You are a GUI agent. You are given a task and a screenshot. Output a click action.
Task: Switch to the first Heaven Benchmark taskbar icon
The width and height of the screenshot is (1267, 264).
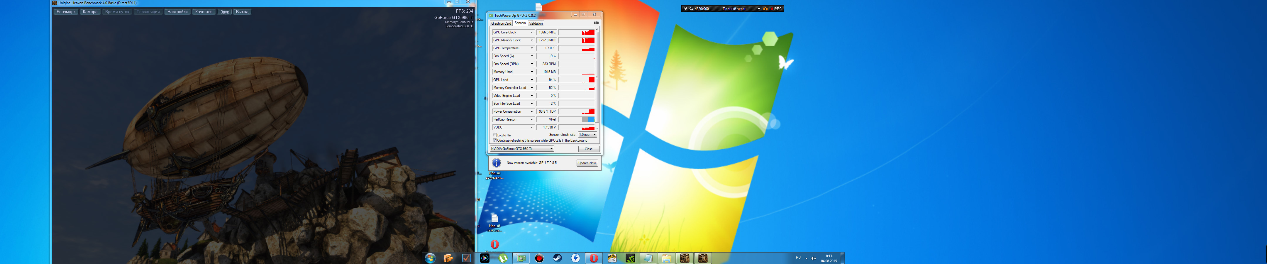[x=685, y=258]
